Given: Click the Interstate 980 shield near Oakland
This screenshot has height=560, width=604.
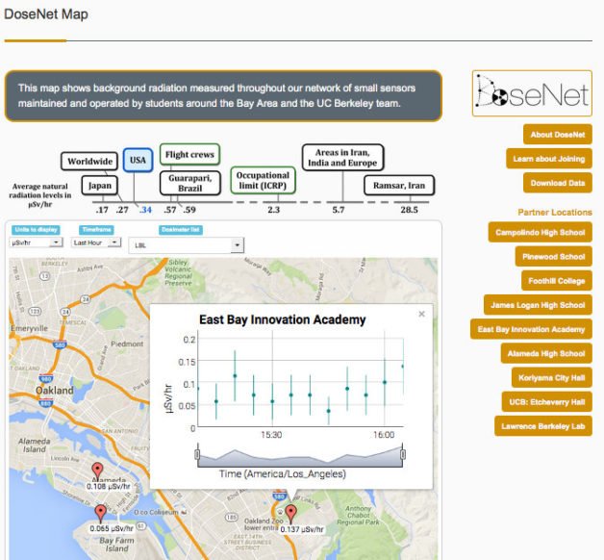Looking at the screenshot, I should 45,379.
